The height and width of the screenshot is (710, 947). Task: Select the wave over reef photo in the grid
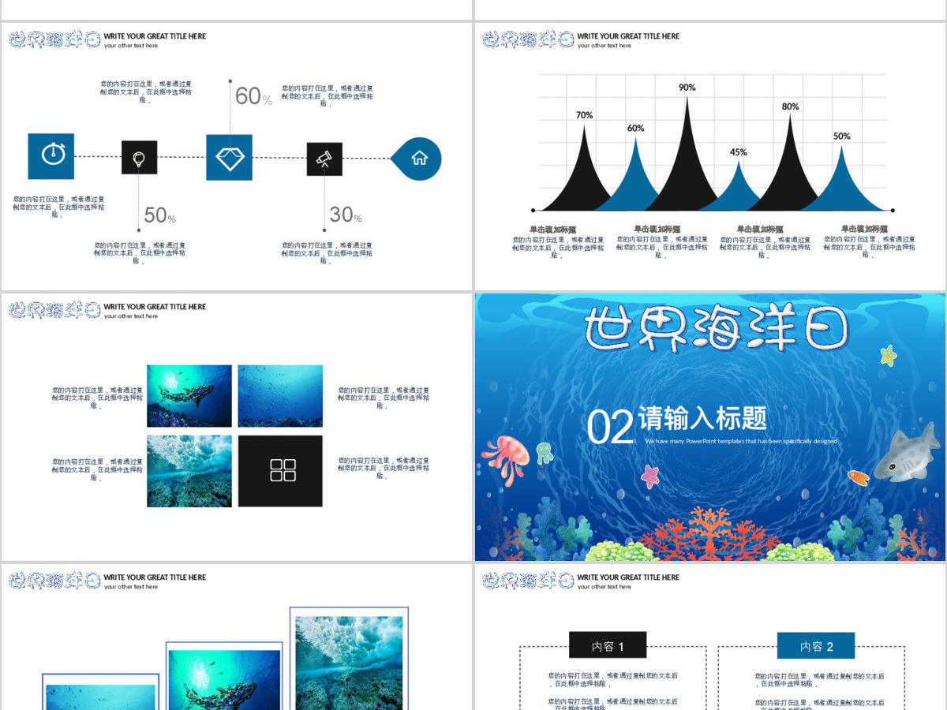coord(189,471)
